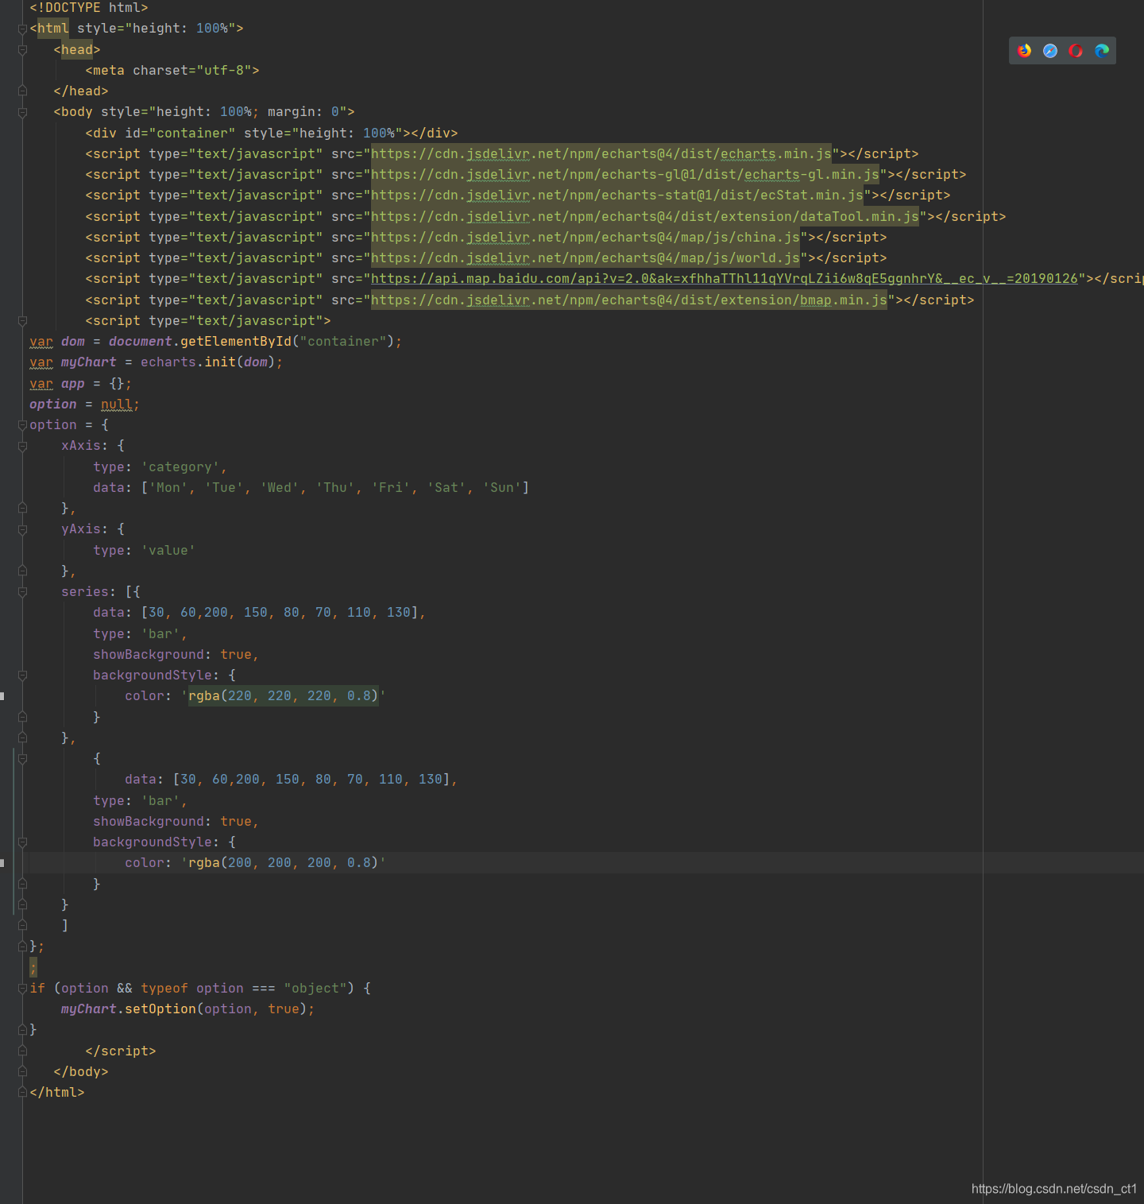The image size is (1144, 1204).
Task: Click body 'margin: 0' style value
Action: pos(303,112)
